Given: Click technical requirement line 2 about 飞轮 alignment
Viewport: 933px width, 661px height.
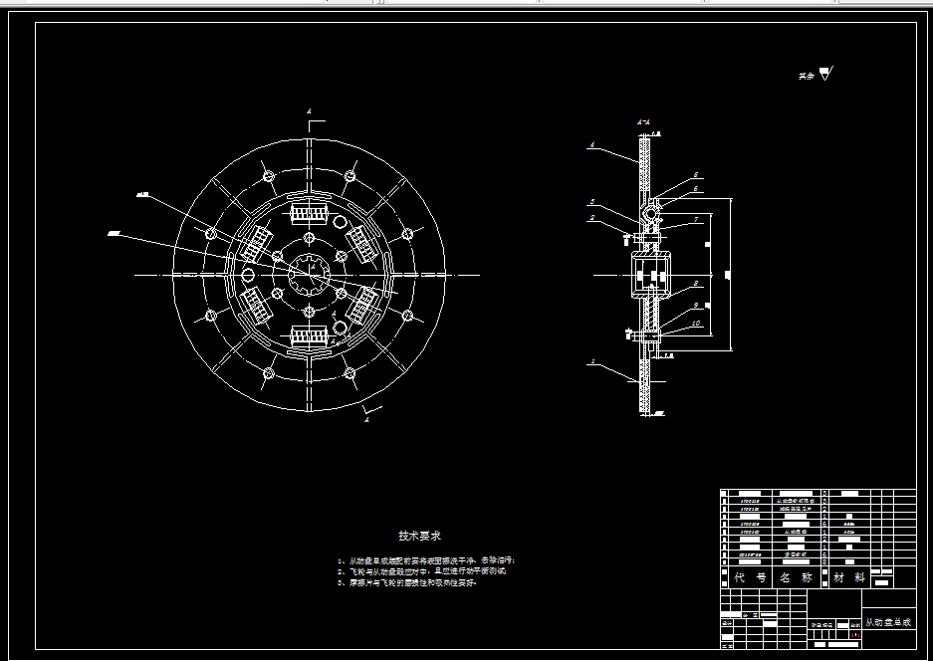Looking at the screenshot, I should [x=422, y=571].
